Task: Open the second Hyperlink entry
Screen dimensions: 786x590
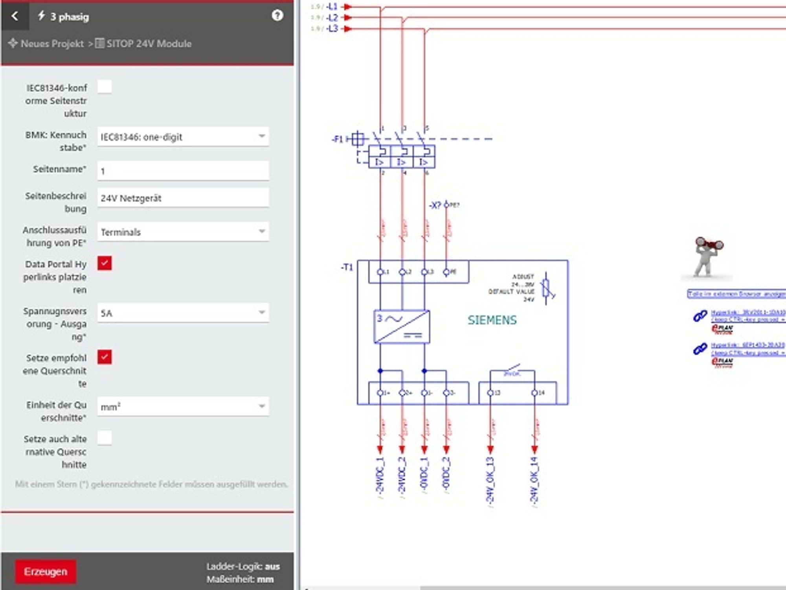Action: [748, 349]
